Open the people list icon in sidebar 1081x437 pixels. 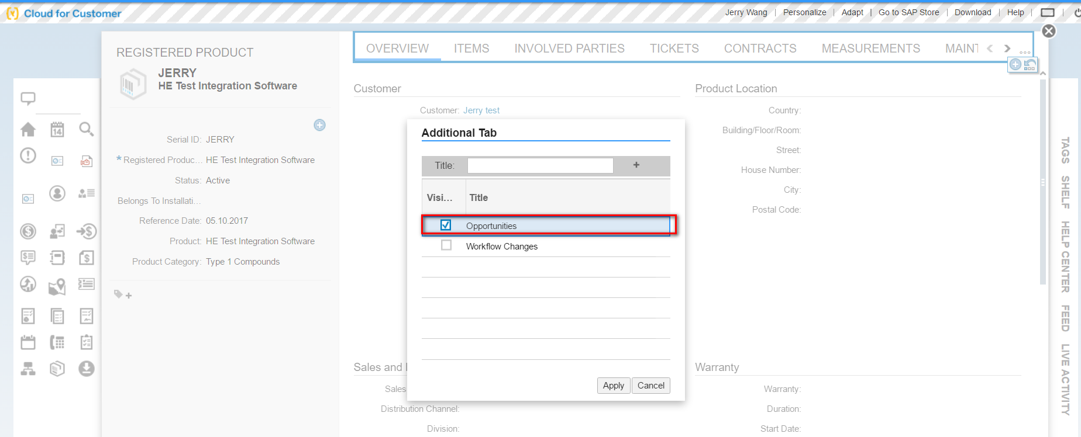click(x=87, y=193)
